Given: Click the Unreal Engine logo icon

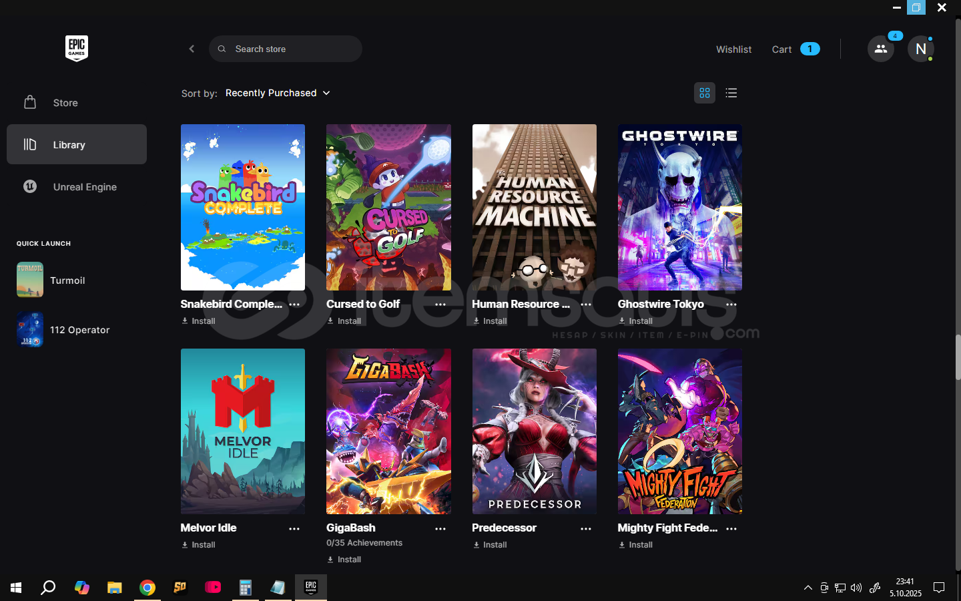Looking at the screenshot, I should point(30,186).
